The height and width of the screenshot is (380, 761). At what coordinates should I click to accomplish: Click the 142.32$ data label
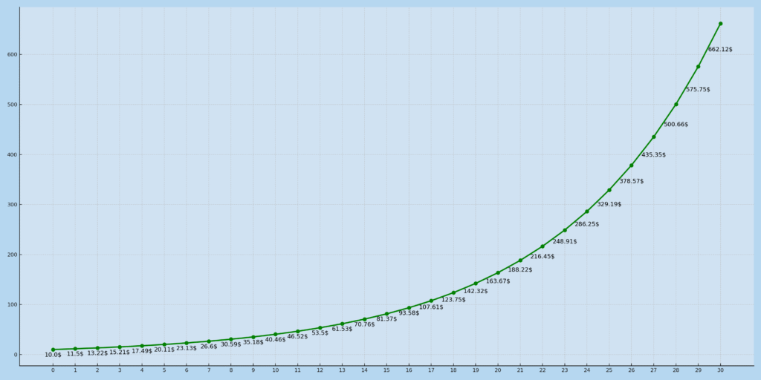click(x=476, y=291)
